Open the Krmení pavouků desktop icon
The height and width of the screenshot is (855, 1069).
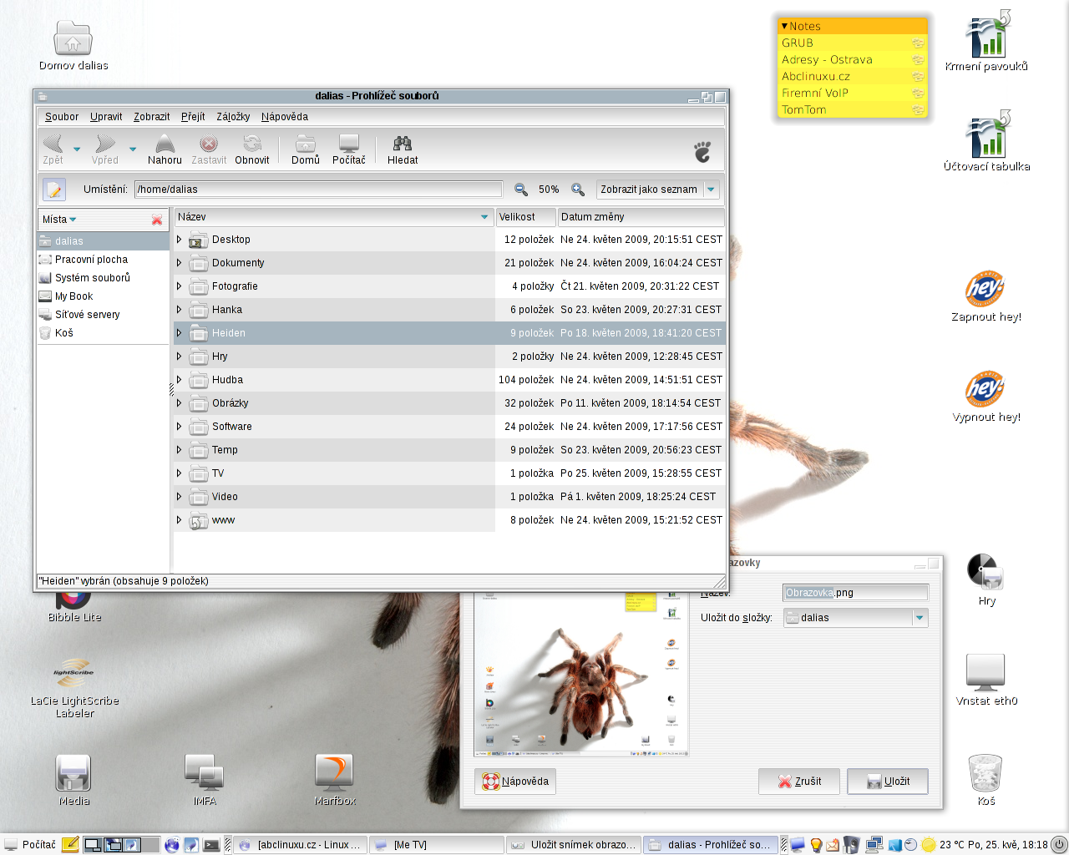click(986, 39)
